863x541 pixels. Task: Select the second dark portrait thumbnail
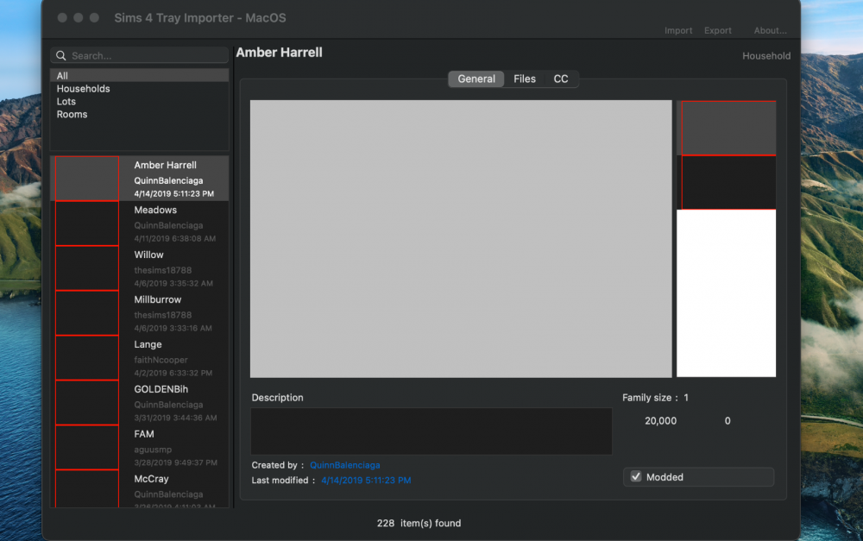point(728,183)
